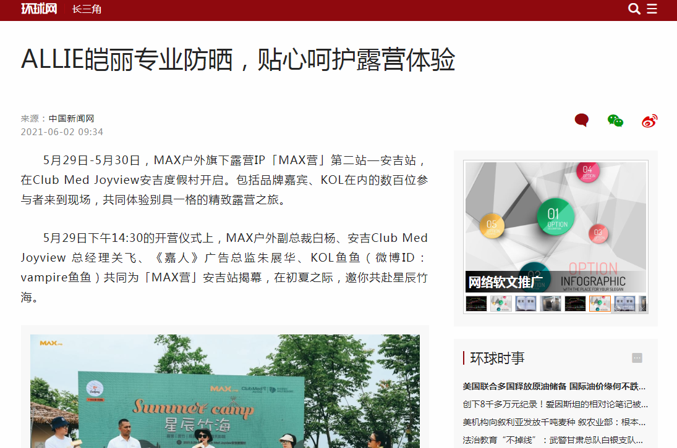Close the ad with the X icon
677x448 pixels.
(642, 309)
